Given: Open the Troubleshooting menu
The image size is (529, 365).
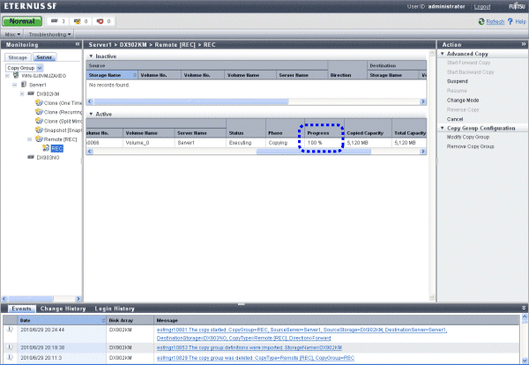Looking at the screenshot, I should pyautogui.click(x=49, y=34).
